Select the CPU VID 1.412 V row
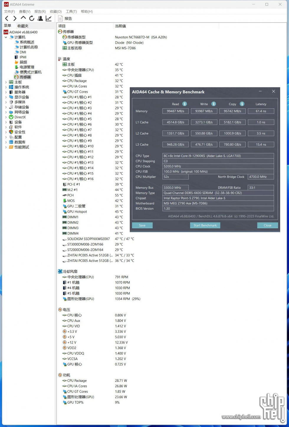 click(x=94, y=326)
